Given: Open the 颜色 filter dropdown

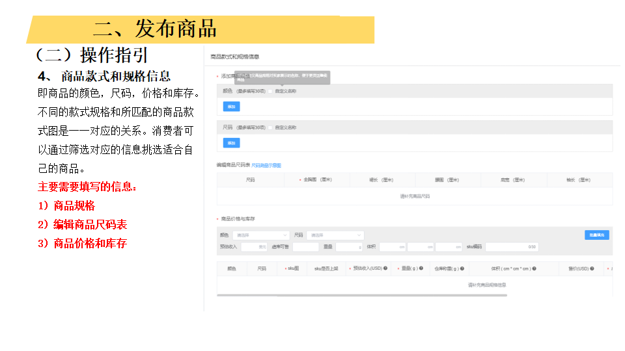Looking at the screenshot, I should click(x=261, y=235).
